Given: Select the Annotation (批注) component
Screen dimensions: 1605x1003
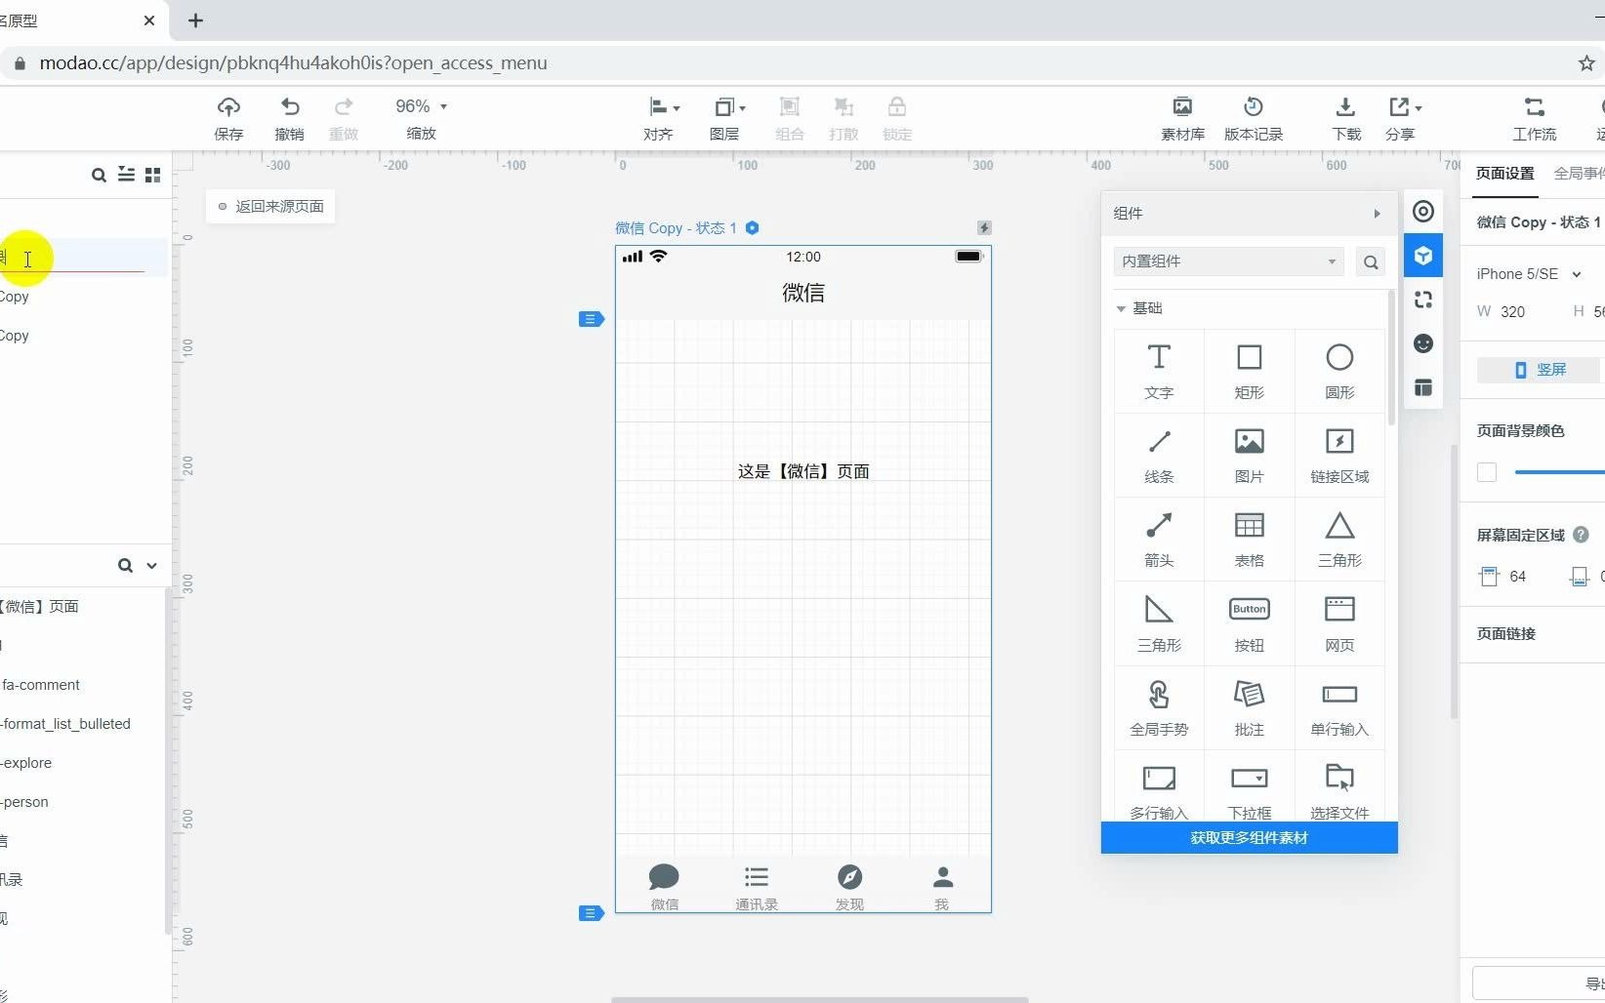Looking at the screenshot, I should click(1249, 708).
